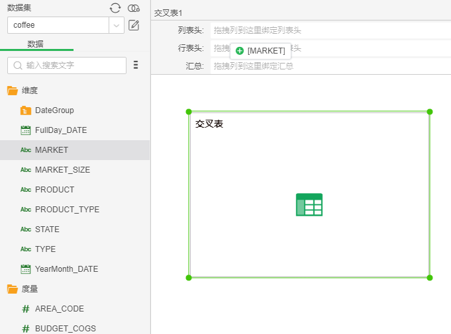451x334 pixels.
Task: Click the edit dataset pencil icon
Action: click(x=134, y=25)
